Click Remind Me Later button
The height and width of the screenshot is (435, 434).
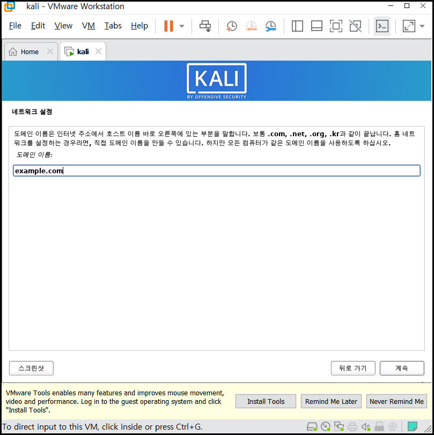point(331,401)
